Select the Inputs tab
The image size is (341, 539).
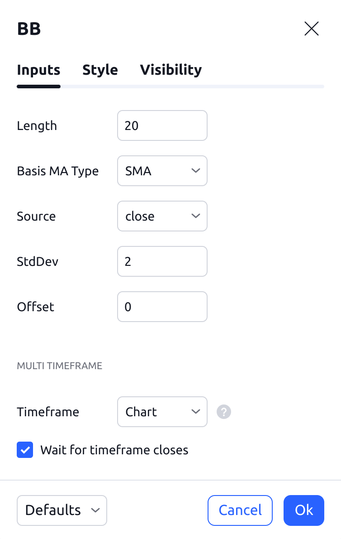(x=38, y=70)
